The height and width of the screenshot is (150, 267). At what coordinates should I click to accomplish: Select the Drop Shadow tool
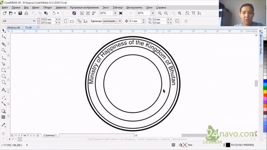(4, 111)
